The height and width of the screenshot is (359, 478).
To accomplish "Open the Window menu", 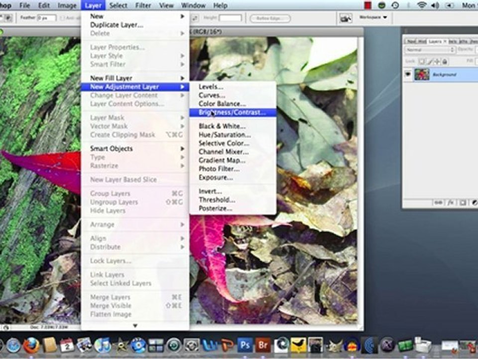I will point(193,5).
